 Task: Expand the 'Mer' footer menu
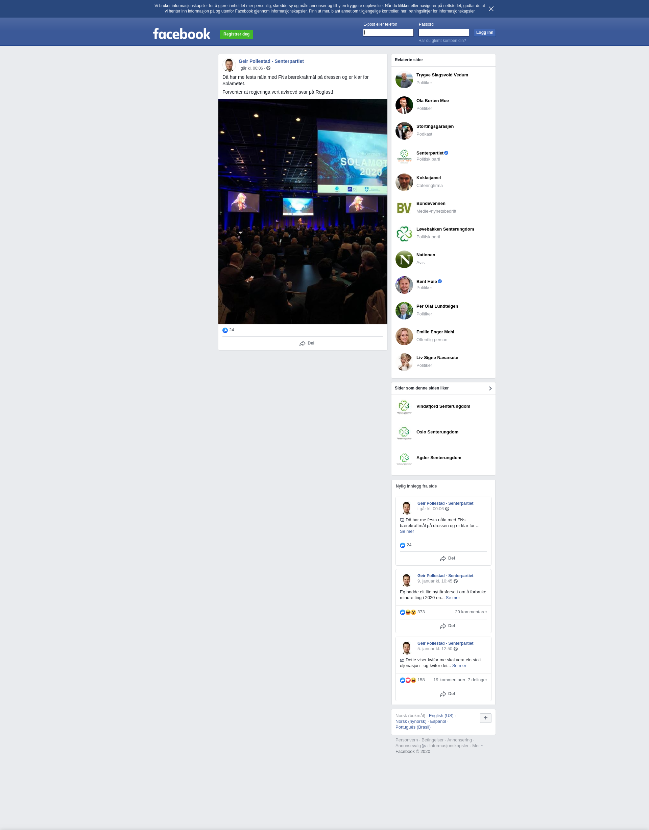[x=477, y=745]
